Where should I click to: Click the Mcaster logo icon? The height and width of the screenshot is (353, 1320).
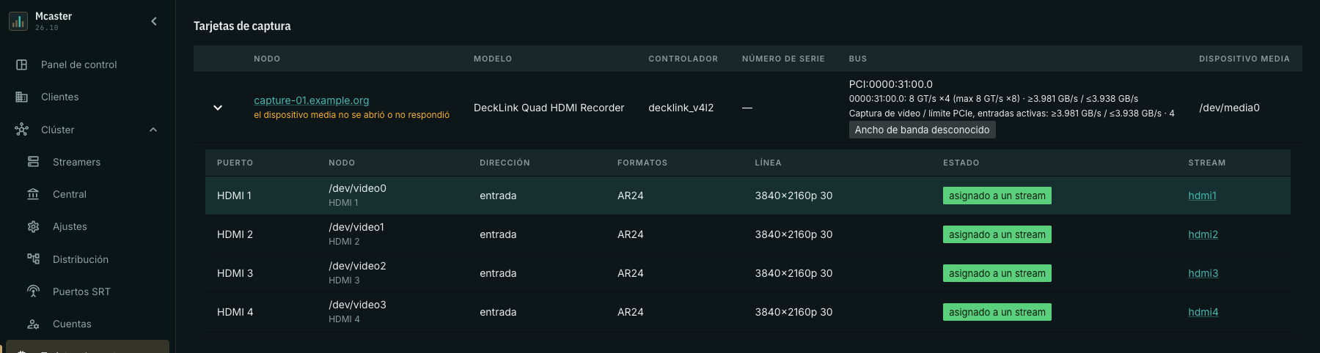pyautogui.click(x=18, y=21)
